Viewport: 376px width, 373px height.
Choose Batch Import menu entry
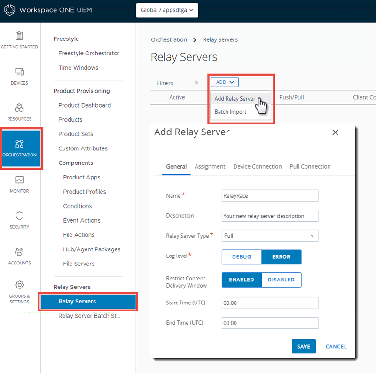point(230,112)
